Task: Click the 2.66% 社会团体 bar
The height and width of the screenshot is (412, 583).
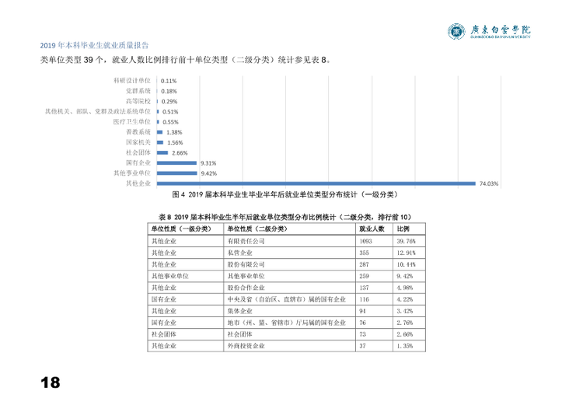Action: 162,153
